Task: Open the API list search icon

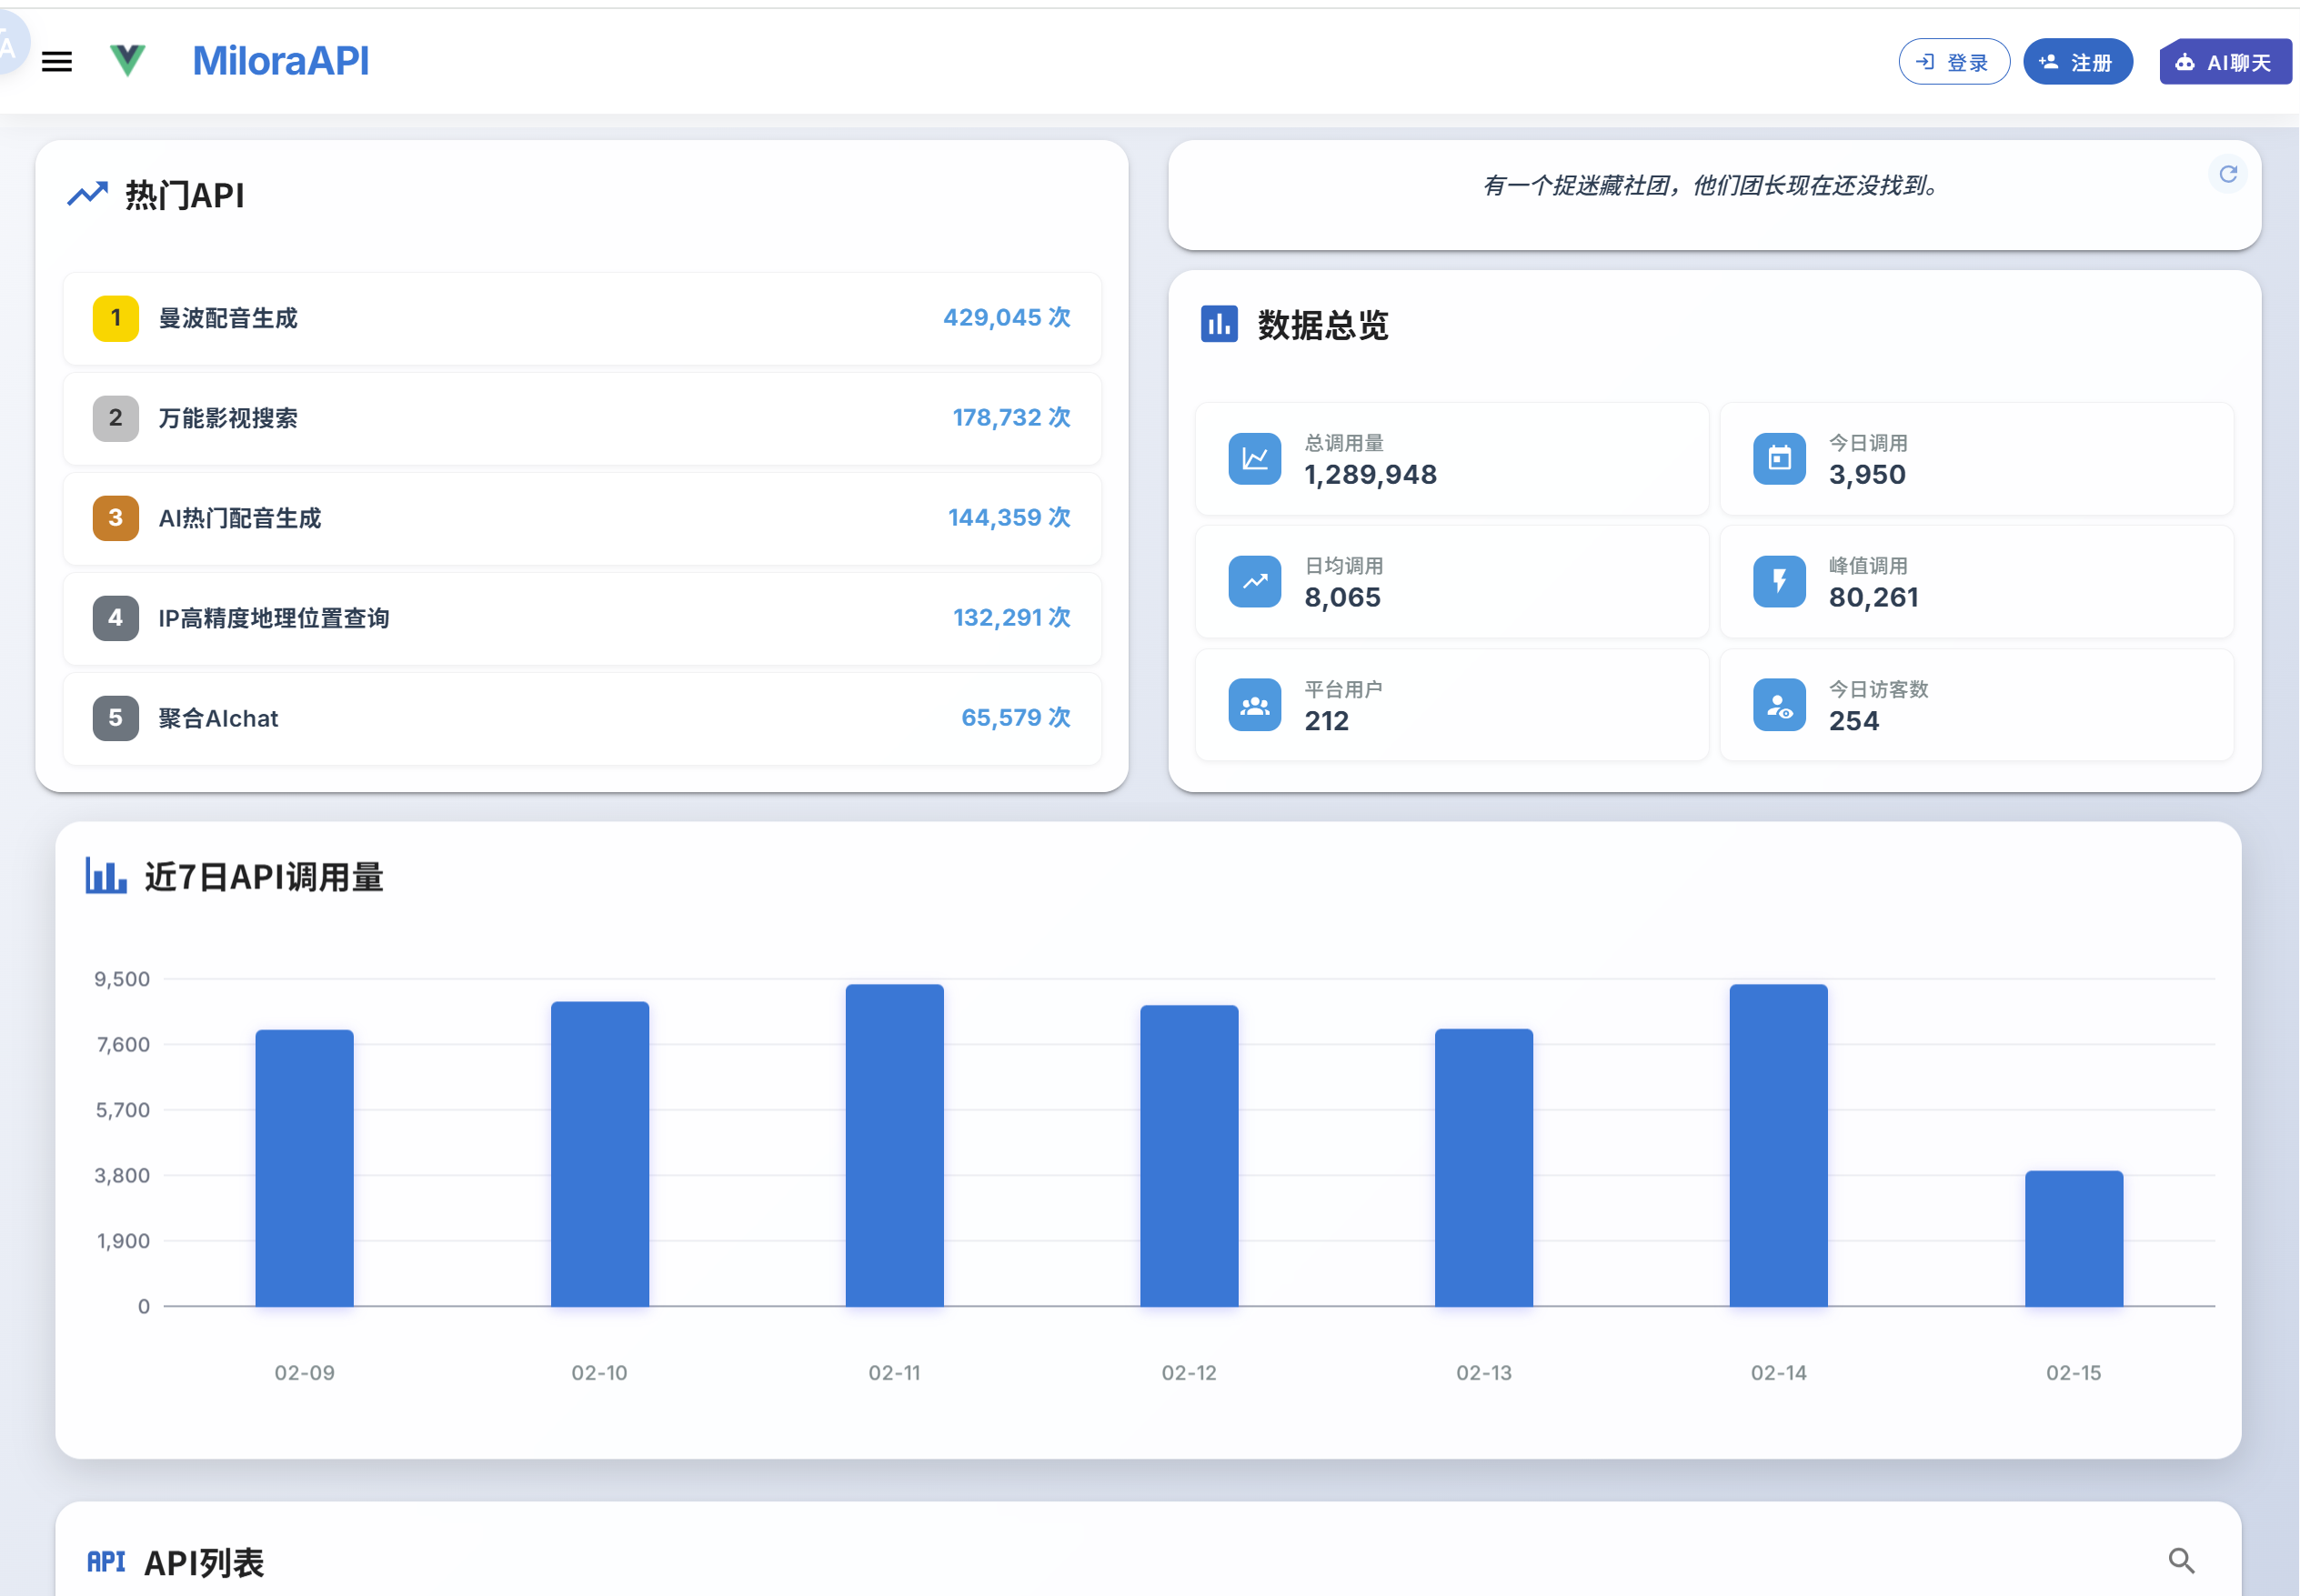Action: click(2181, 1560)
